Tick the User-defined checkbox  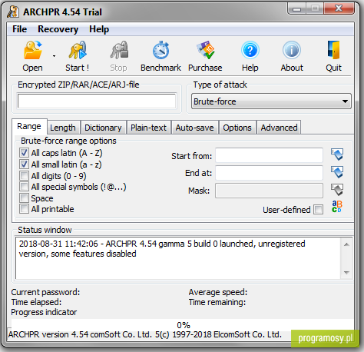[x=319, y=210]
